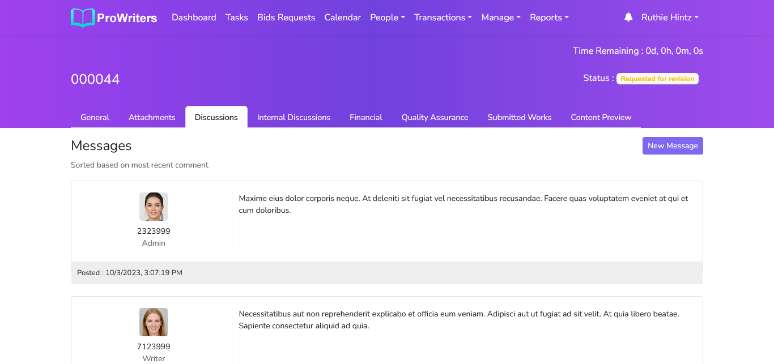
Task: Open the Reports dropdown menu
Action: [x=549, y=18]
